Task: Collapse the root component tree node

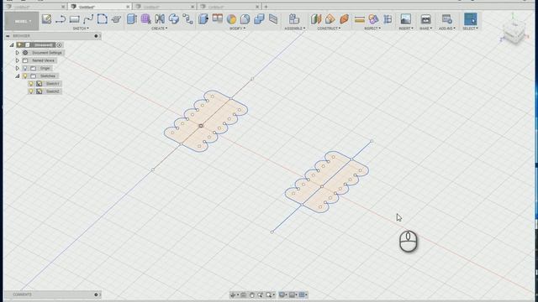Action: coord(12,44)
